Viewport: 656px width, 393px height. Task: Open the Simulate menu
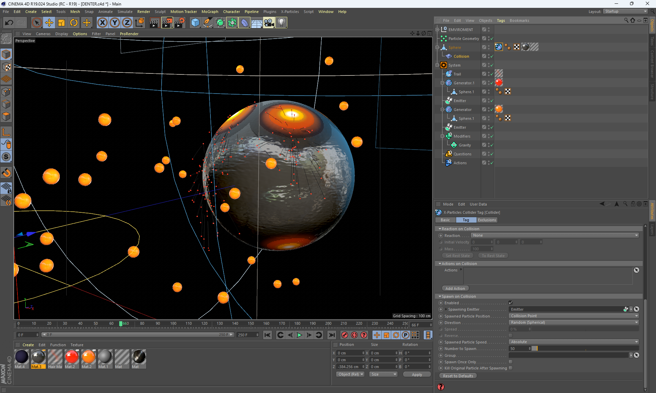coord(125,12)
